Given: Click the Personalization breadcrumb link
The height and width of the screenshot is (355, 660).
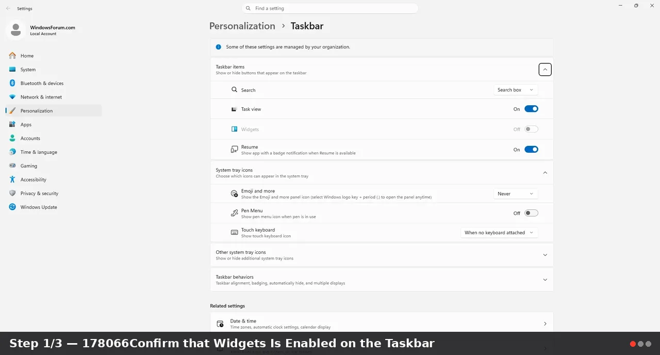Looking at the screenshot, I should [x=242, y=26].
